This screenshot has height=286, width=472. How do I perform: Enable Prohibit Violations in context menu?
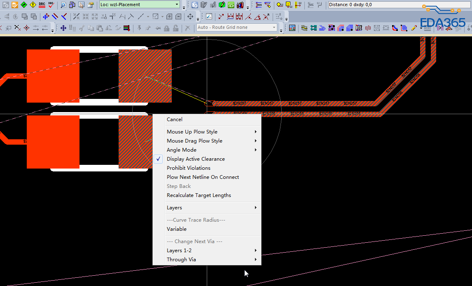pos(188,168)
